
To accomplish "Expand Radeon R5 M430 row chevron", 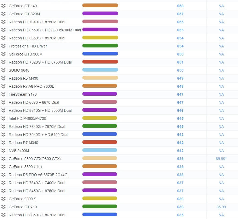I will pyautogui.click(x=3, y=78).
